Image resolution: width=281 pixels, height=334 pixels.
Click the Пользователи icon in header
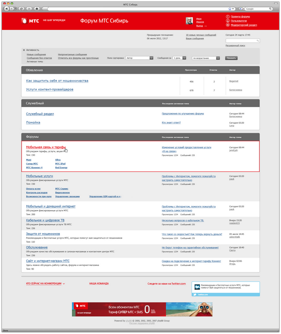pos(228,21)
